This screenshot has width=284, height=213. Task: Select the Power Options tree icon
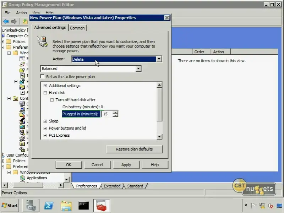[22, 132]
